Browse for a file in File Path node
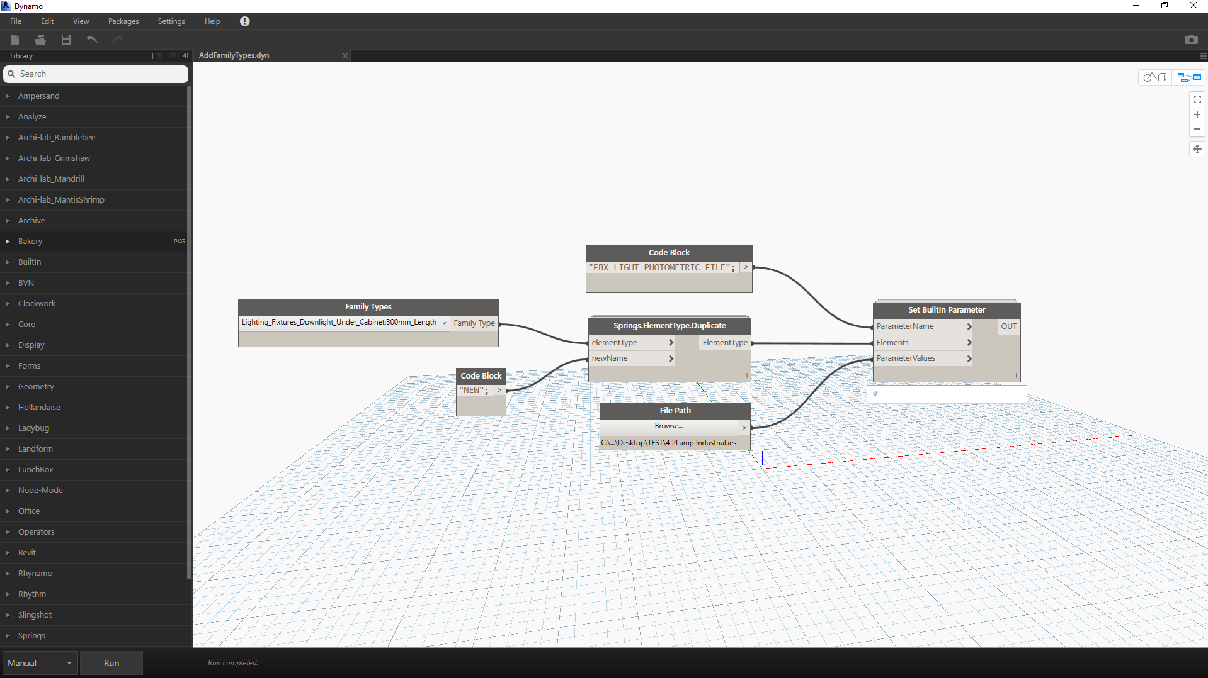1208x678 pixels. [668, 426]
